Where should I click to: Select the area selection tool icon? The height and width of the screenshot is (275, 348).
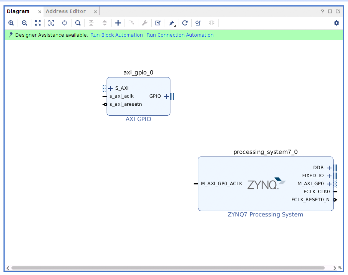click(51, 23)
